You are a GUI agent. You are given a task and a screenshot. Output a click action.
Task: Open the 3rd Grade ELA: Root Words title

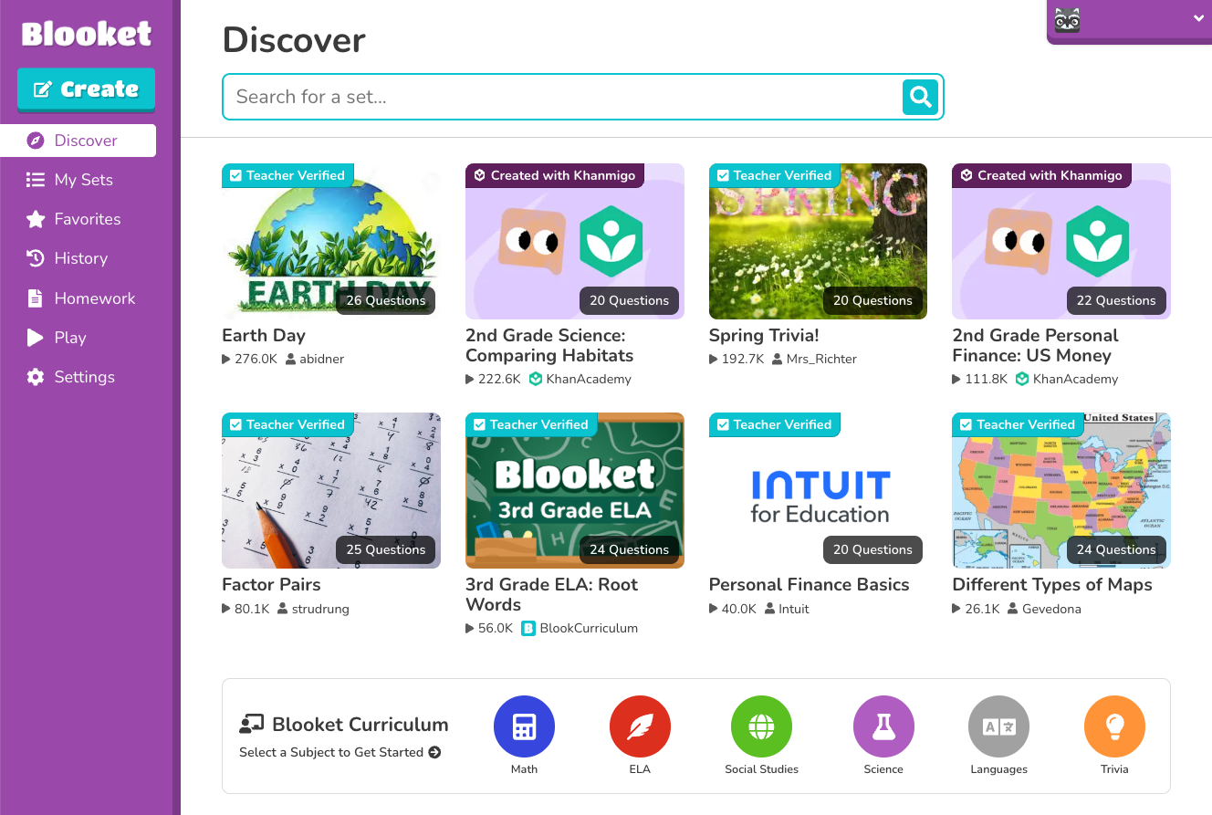click(x=552, y=594)
